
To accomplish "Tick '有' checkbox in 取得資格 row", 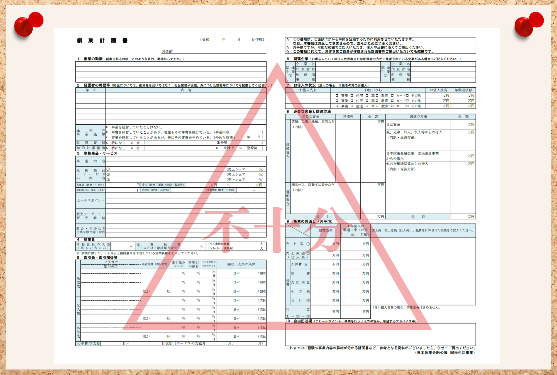I will [x=132, y=143].
